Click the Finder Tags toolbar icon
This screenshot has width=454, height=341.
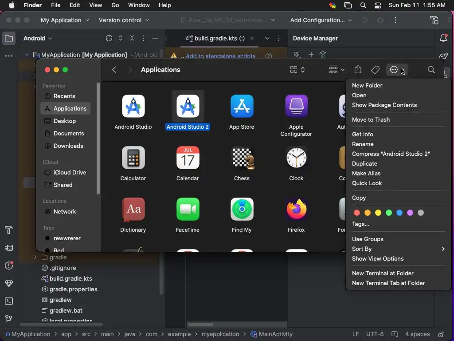375,70
